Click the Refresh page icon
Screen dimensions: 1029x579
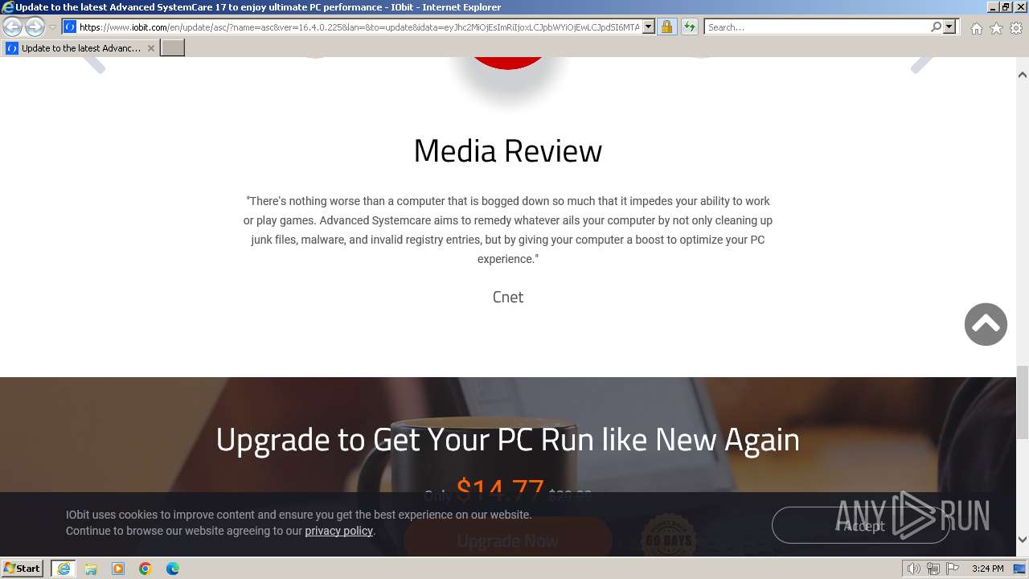pyautogui.click(x=690, y=27)
